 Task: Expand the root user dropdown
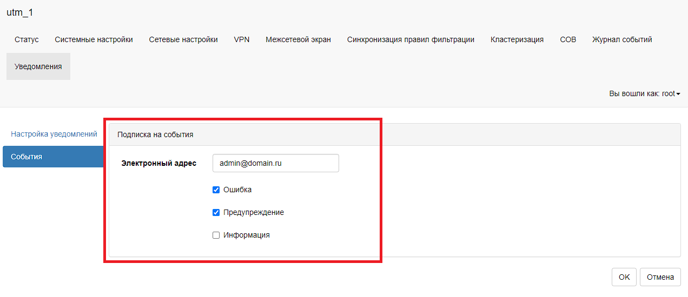pos(644,93)
